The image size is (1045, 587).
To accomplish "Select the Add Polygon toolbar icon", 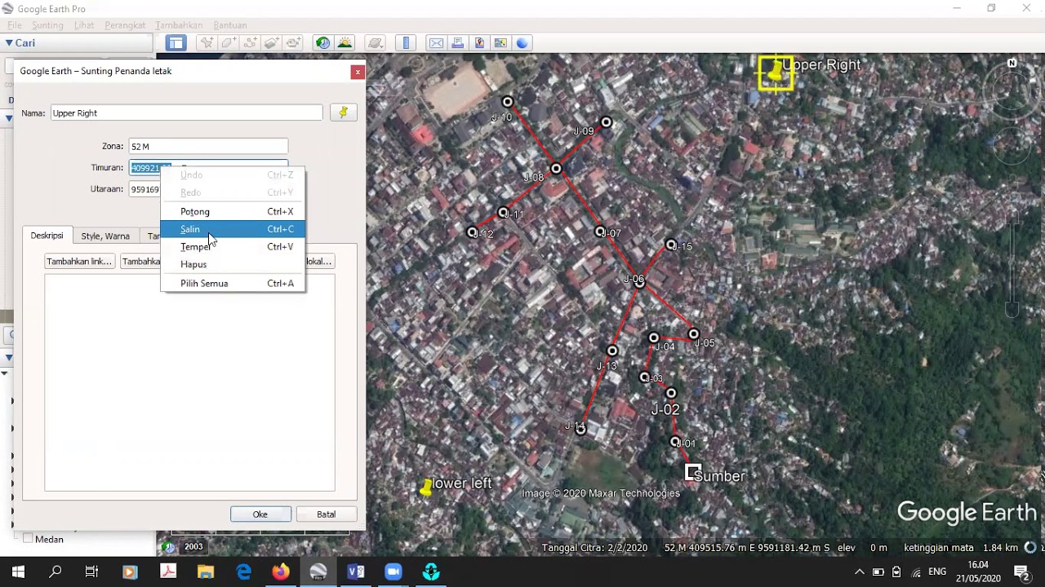I will click(229, 43).
